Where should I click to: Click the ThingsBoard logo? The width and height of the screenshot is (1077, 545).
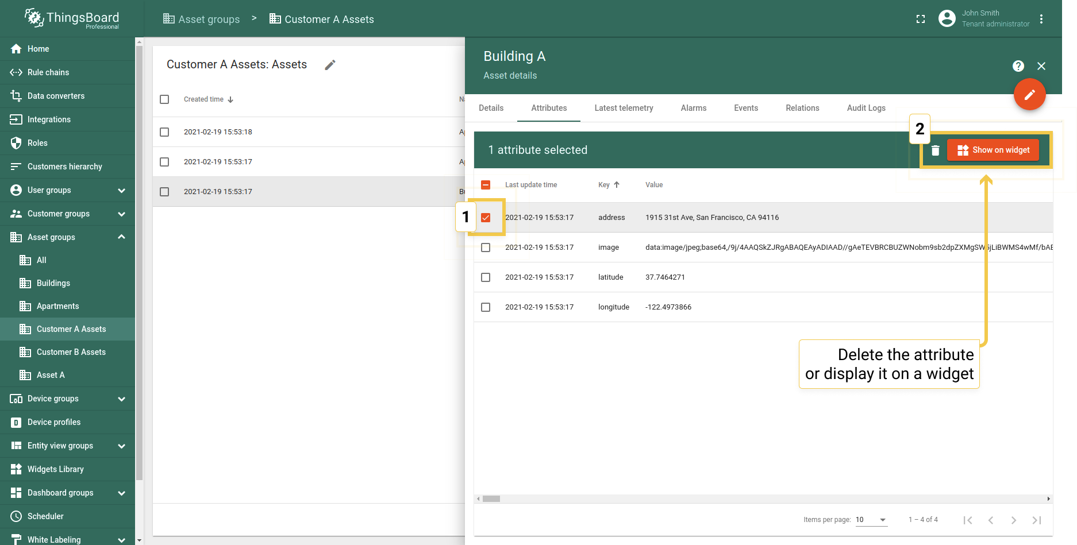tap(72, 18)
